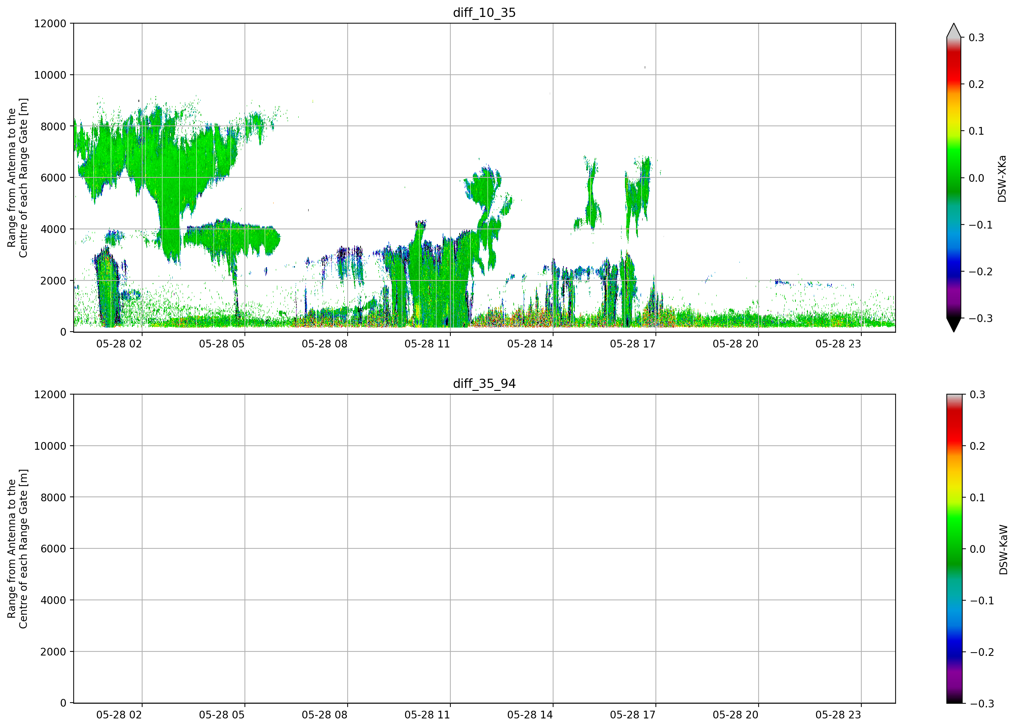
Task: Click '05-28 17' tick label on top plot
Action: tap(633, 344)
